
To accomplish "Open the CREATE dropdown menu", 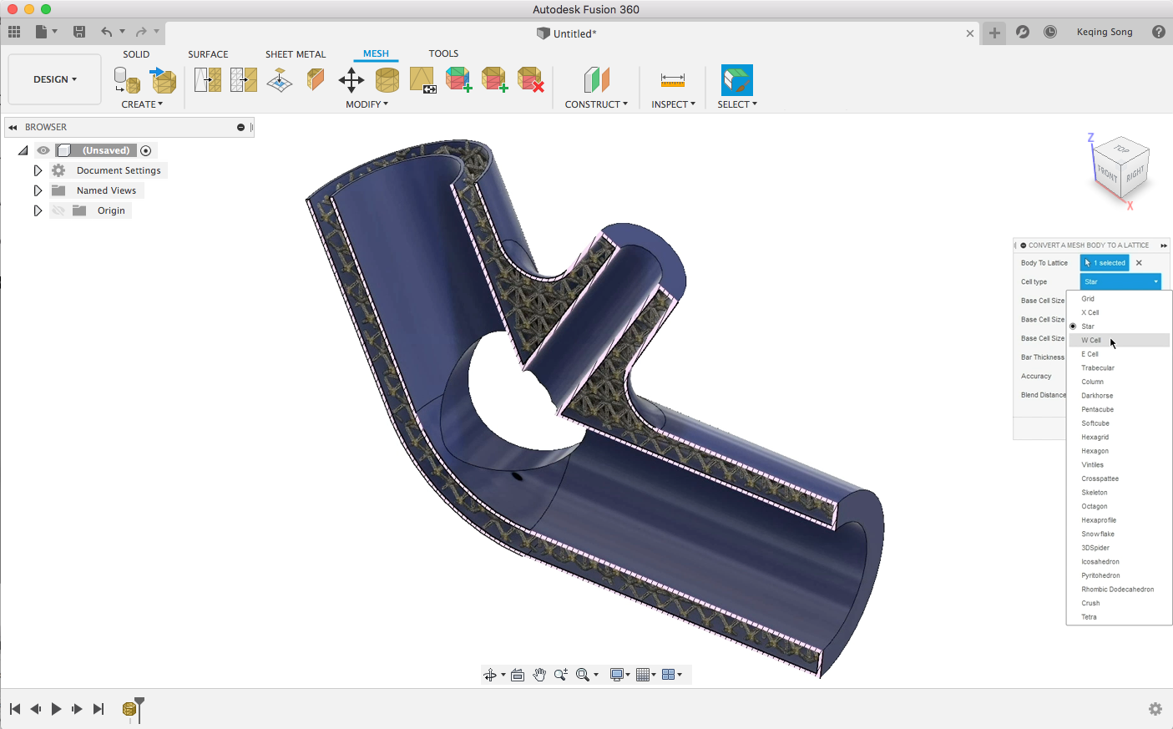I will (x=142, y=104).
